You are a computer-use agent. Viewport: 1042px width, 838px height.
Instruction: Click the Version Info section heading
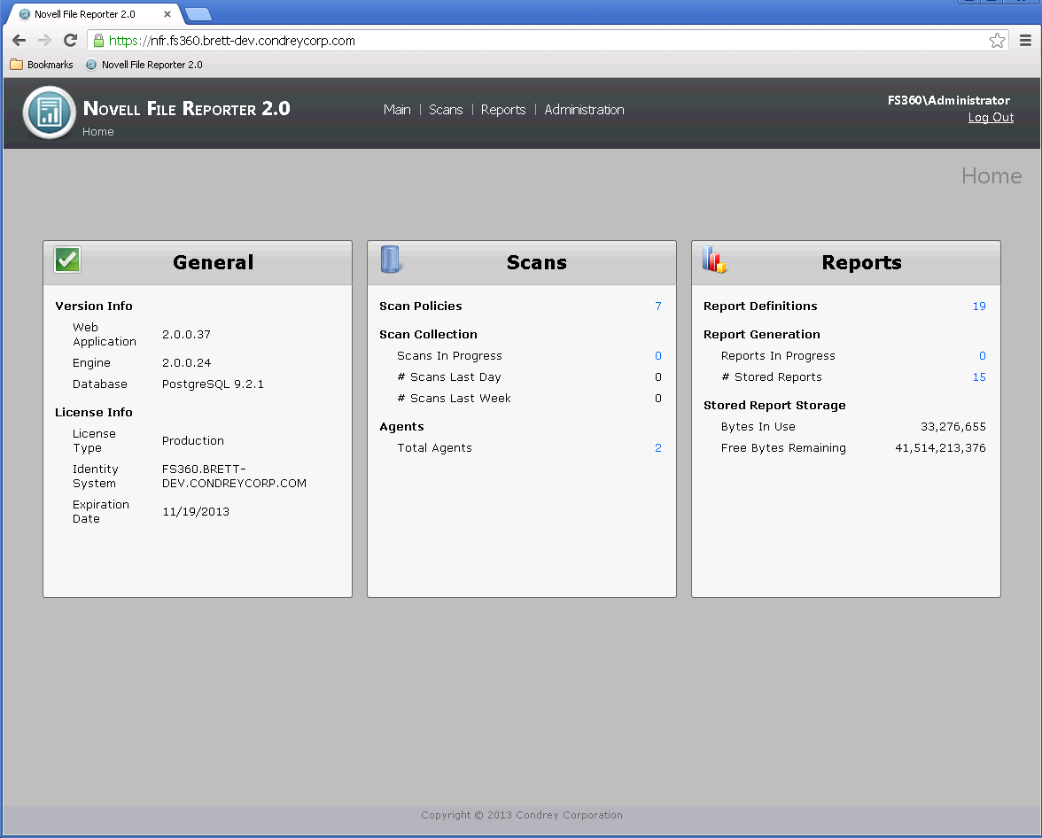pyautogui.click(x=94, y=306)
